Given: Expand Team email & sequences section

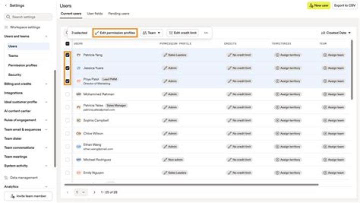Looking at the screenshot, I should tap(46, 129).
